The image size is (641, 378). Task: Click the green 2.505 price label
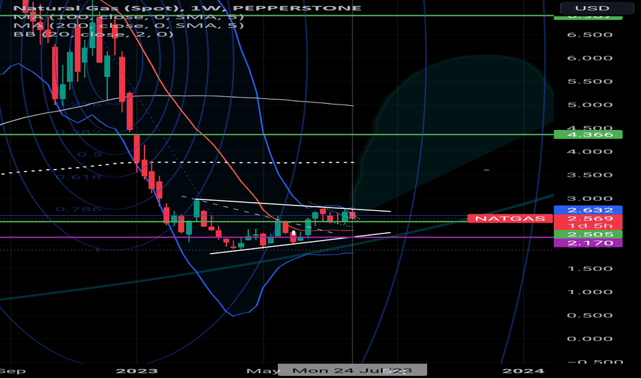point(588,234)
